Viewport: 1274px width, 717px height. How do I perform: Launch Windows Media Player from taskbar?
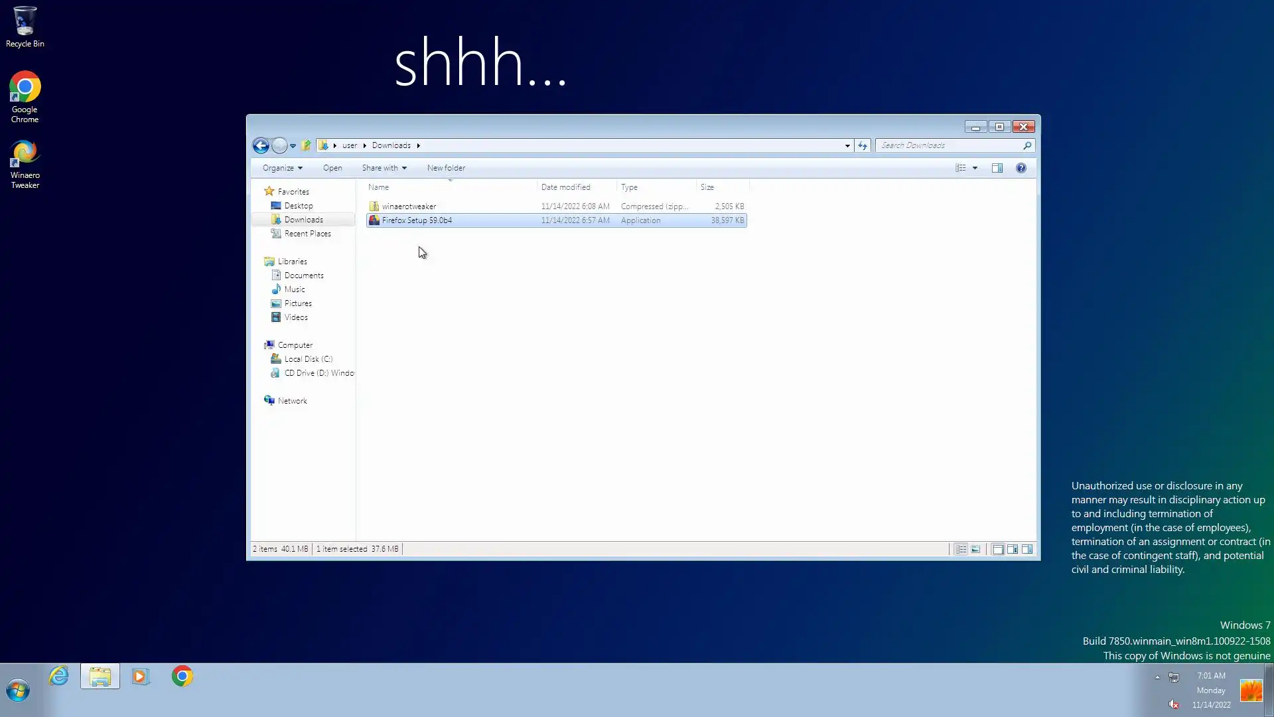click(x=140, y=677)
